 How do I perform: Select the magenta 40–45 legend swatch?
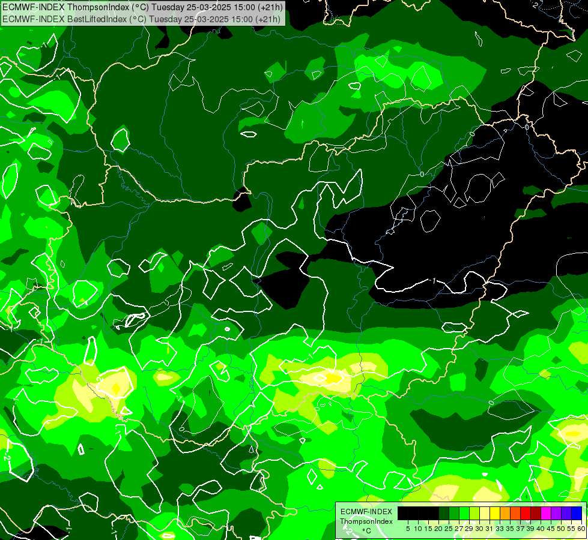pyautogui.click(x=546, y=514)
